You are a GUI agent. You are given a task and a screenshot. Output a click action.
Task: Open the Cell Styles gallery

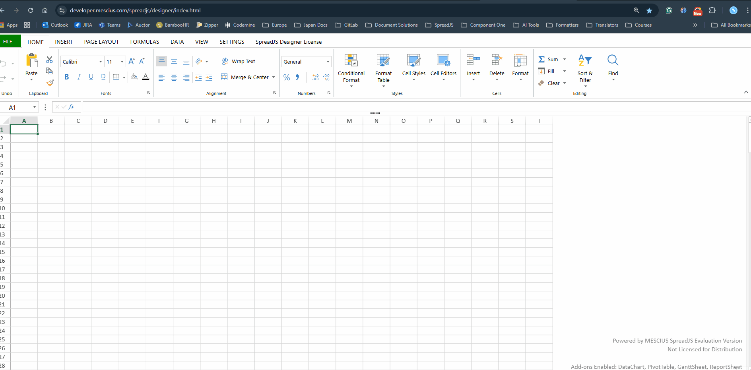[413, 67]
